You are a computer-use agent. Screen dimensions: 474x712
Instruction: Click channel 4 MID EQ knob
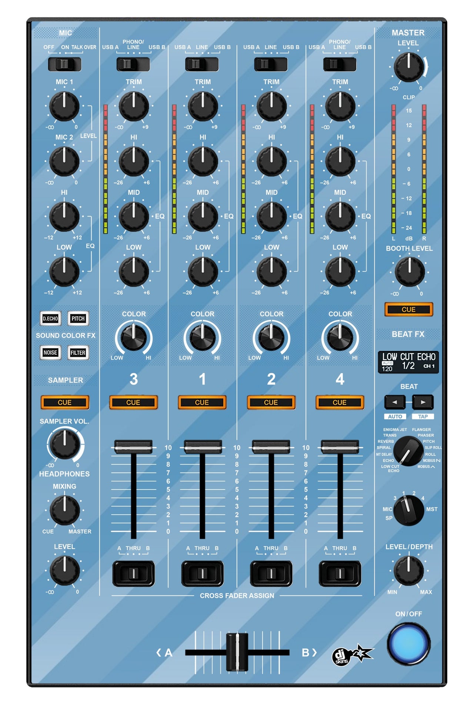[340, 217]
